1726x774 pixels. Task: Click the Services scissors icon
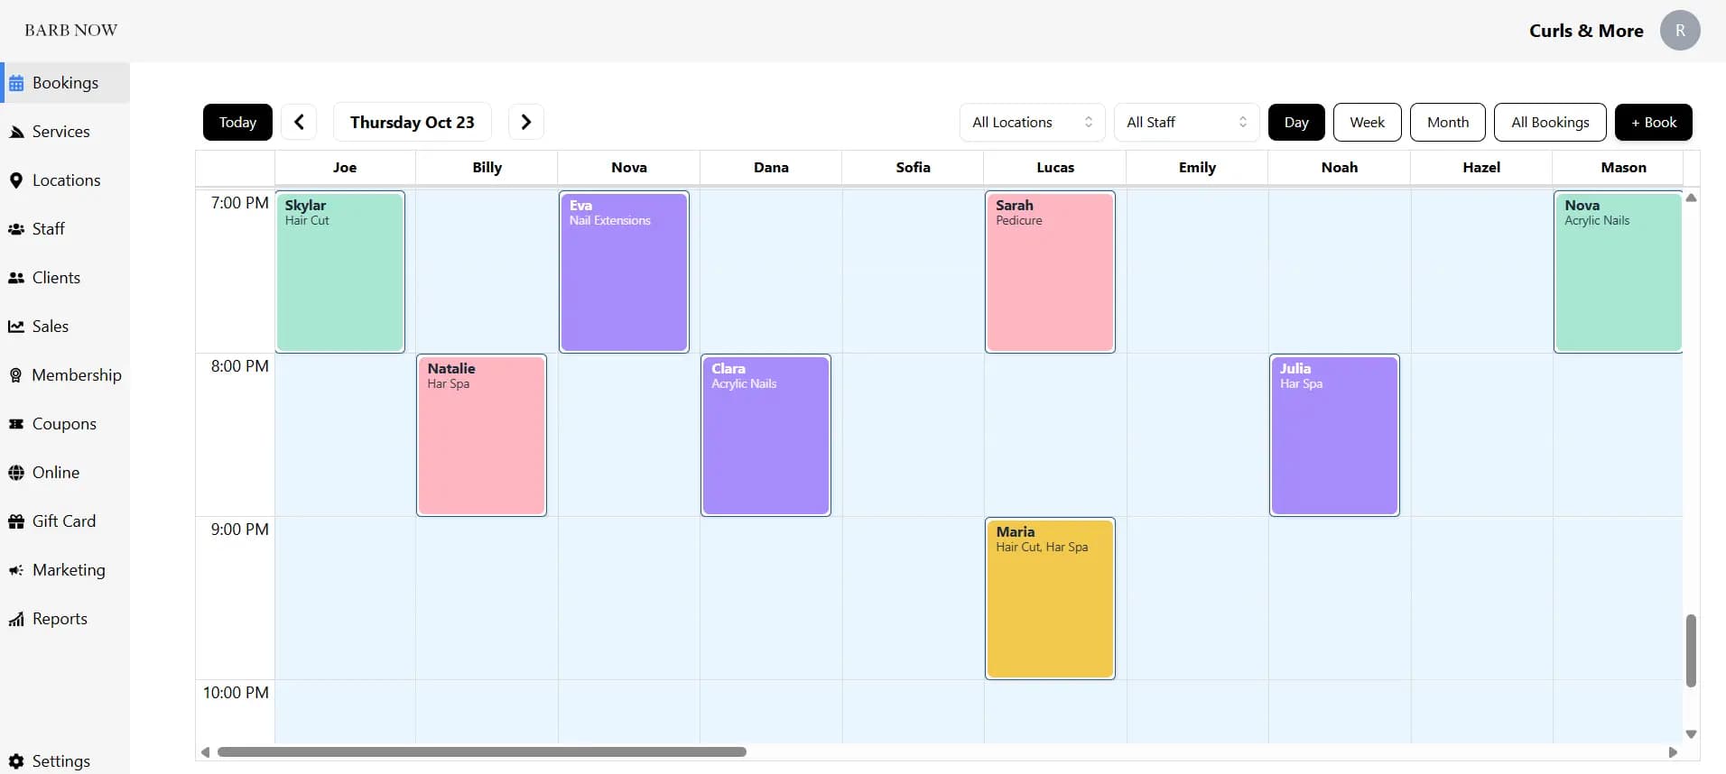click(x=16, y=132)
